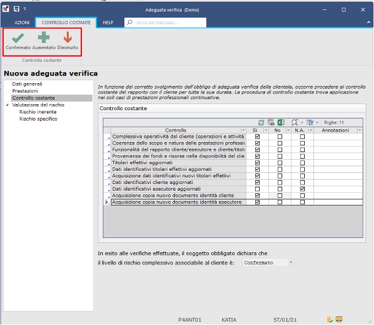
Task: Click the Aumentato green plus icon
Action: 43,39
